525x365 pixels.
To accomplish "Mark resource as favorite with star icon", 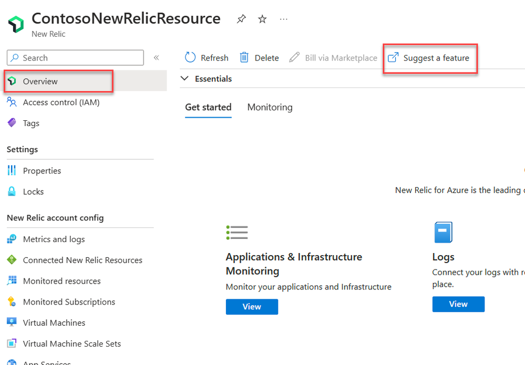I will [x=262, y=19].
